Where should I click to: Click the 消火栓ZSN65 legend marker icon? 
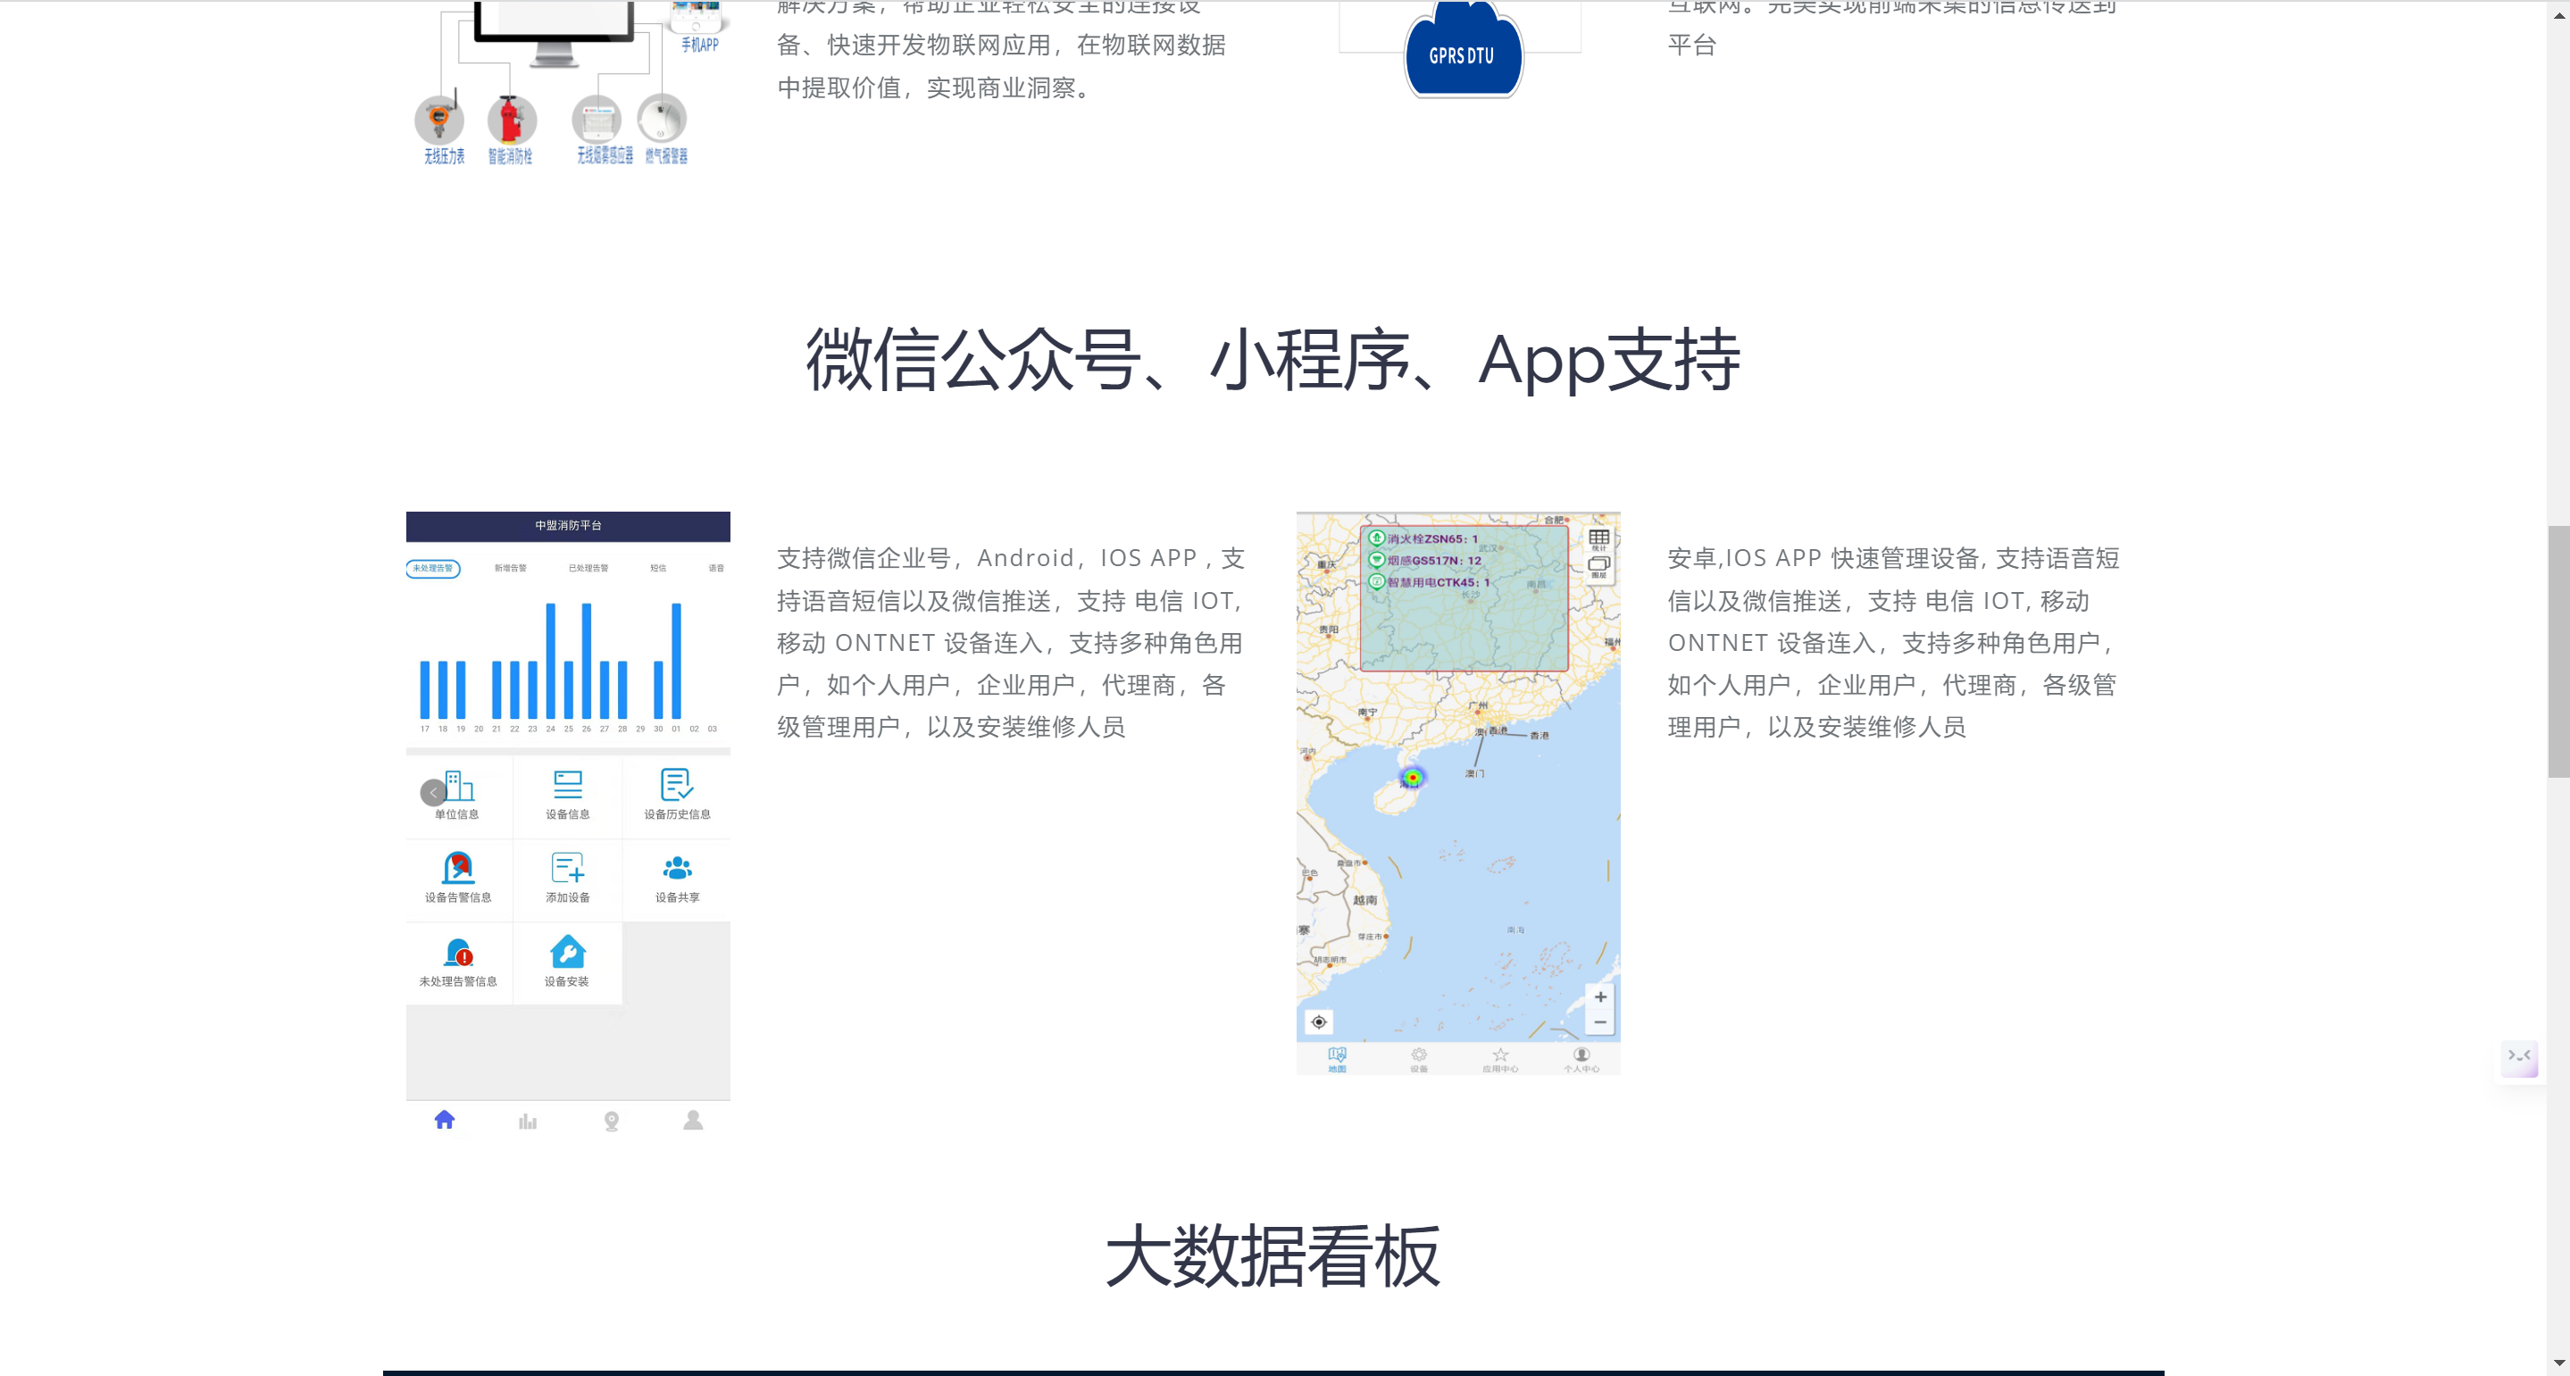pyautogui.click(x=1377, y=538)
